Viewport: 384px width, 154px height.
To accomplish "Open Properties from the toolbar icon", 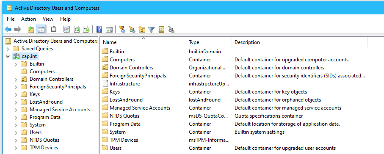I will click(x=66, y=30).
